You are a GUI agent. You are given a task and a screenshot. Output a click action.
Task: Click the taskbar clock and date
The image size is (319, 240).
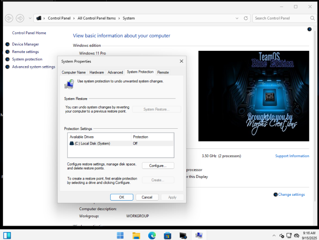(309, 236)
